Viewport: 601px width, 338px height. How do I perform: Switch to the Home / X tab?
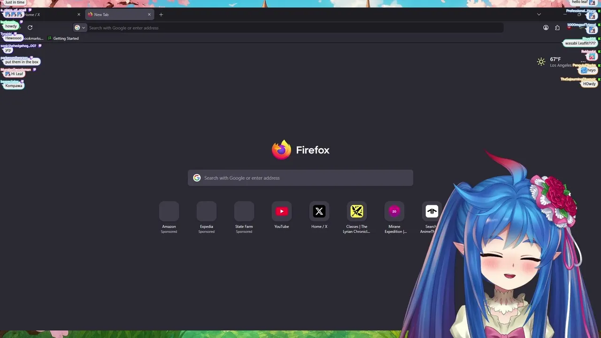pyautogui.click(x=41, y=15)
